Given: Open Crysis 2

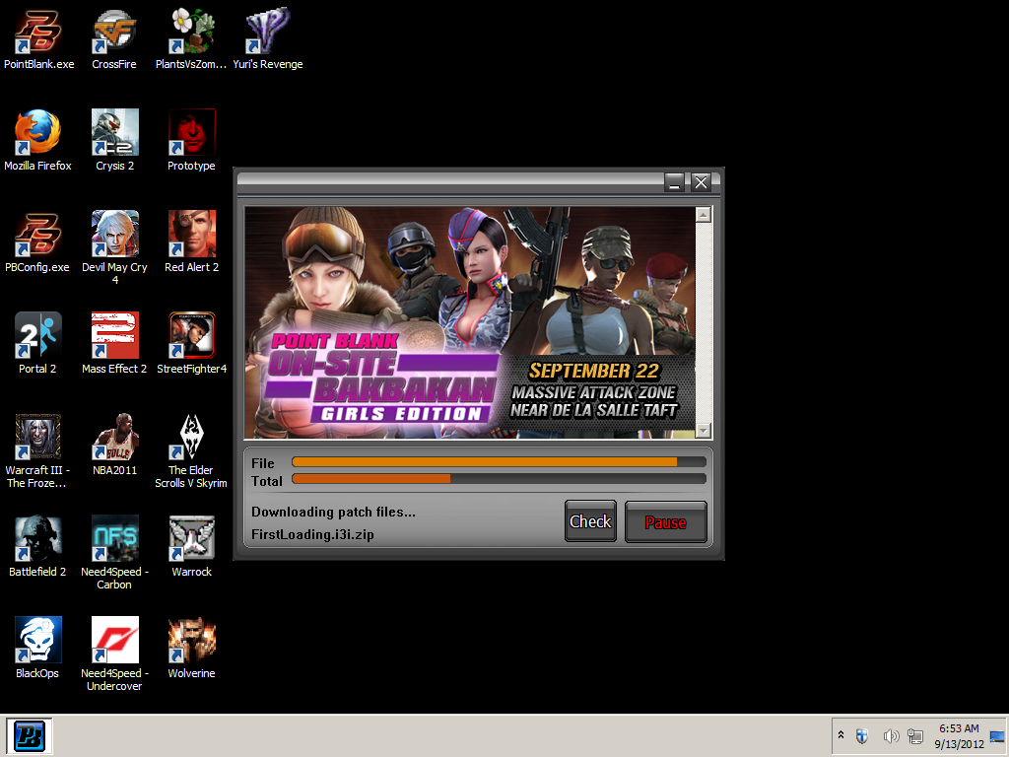Looking at the screenshot, I should pyautogui.click(x=114, y=131).
